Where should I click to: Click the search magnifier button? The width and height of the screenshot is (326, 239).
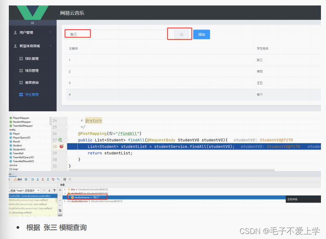click(181, 34)
